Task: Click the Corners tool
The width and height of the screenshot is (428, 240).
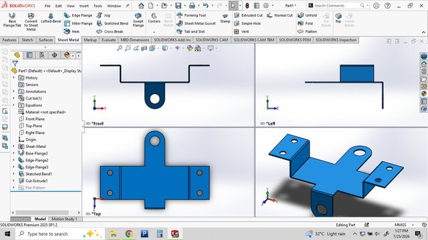Action: coord(154,18)
